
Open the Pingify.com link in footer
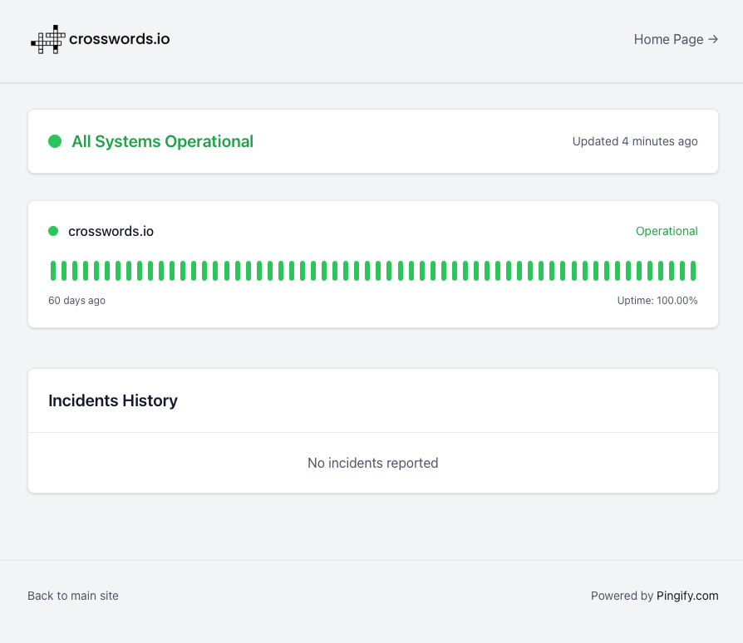687,596
